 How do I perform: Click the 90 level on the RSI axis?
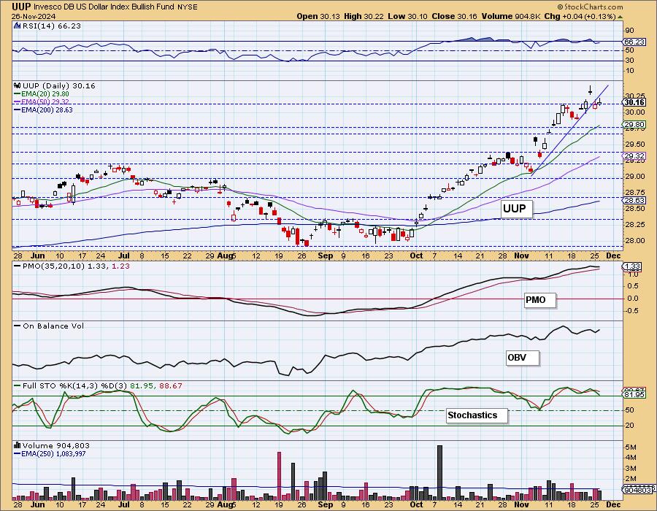629,31
